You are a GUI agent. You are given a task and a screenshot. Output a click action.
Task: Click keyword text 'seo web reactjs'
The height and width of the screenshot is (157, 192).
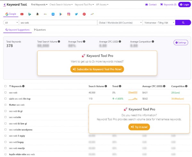pyautogui.click(x=17, y=148)
